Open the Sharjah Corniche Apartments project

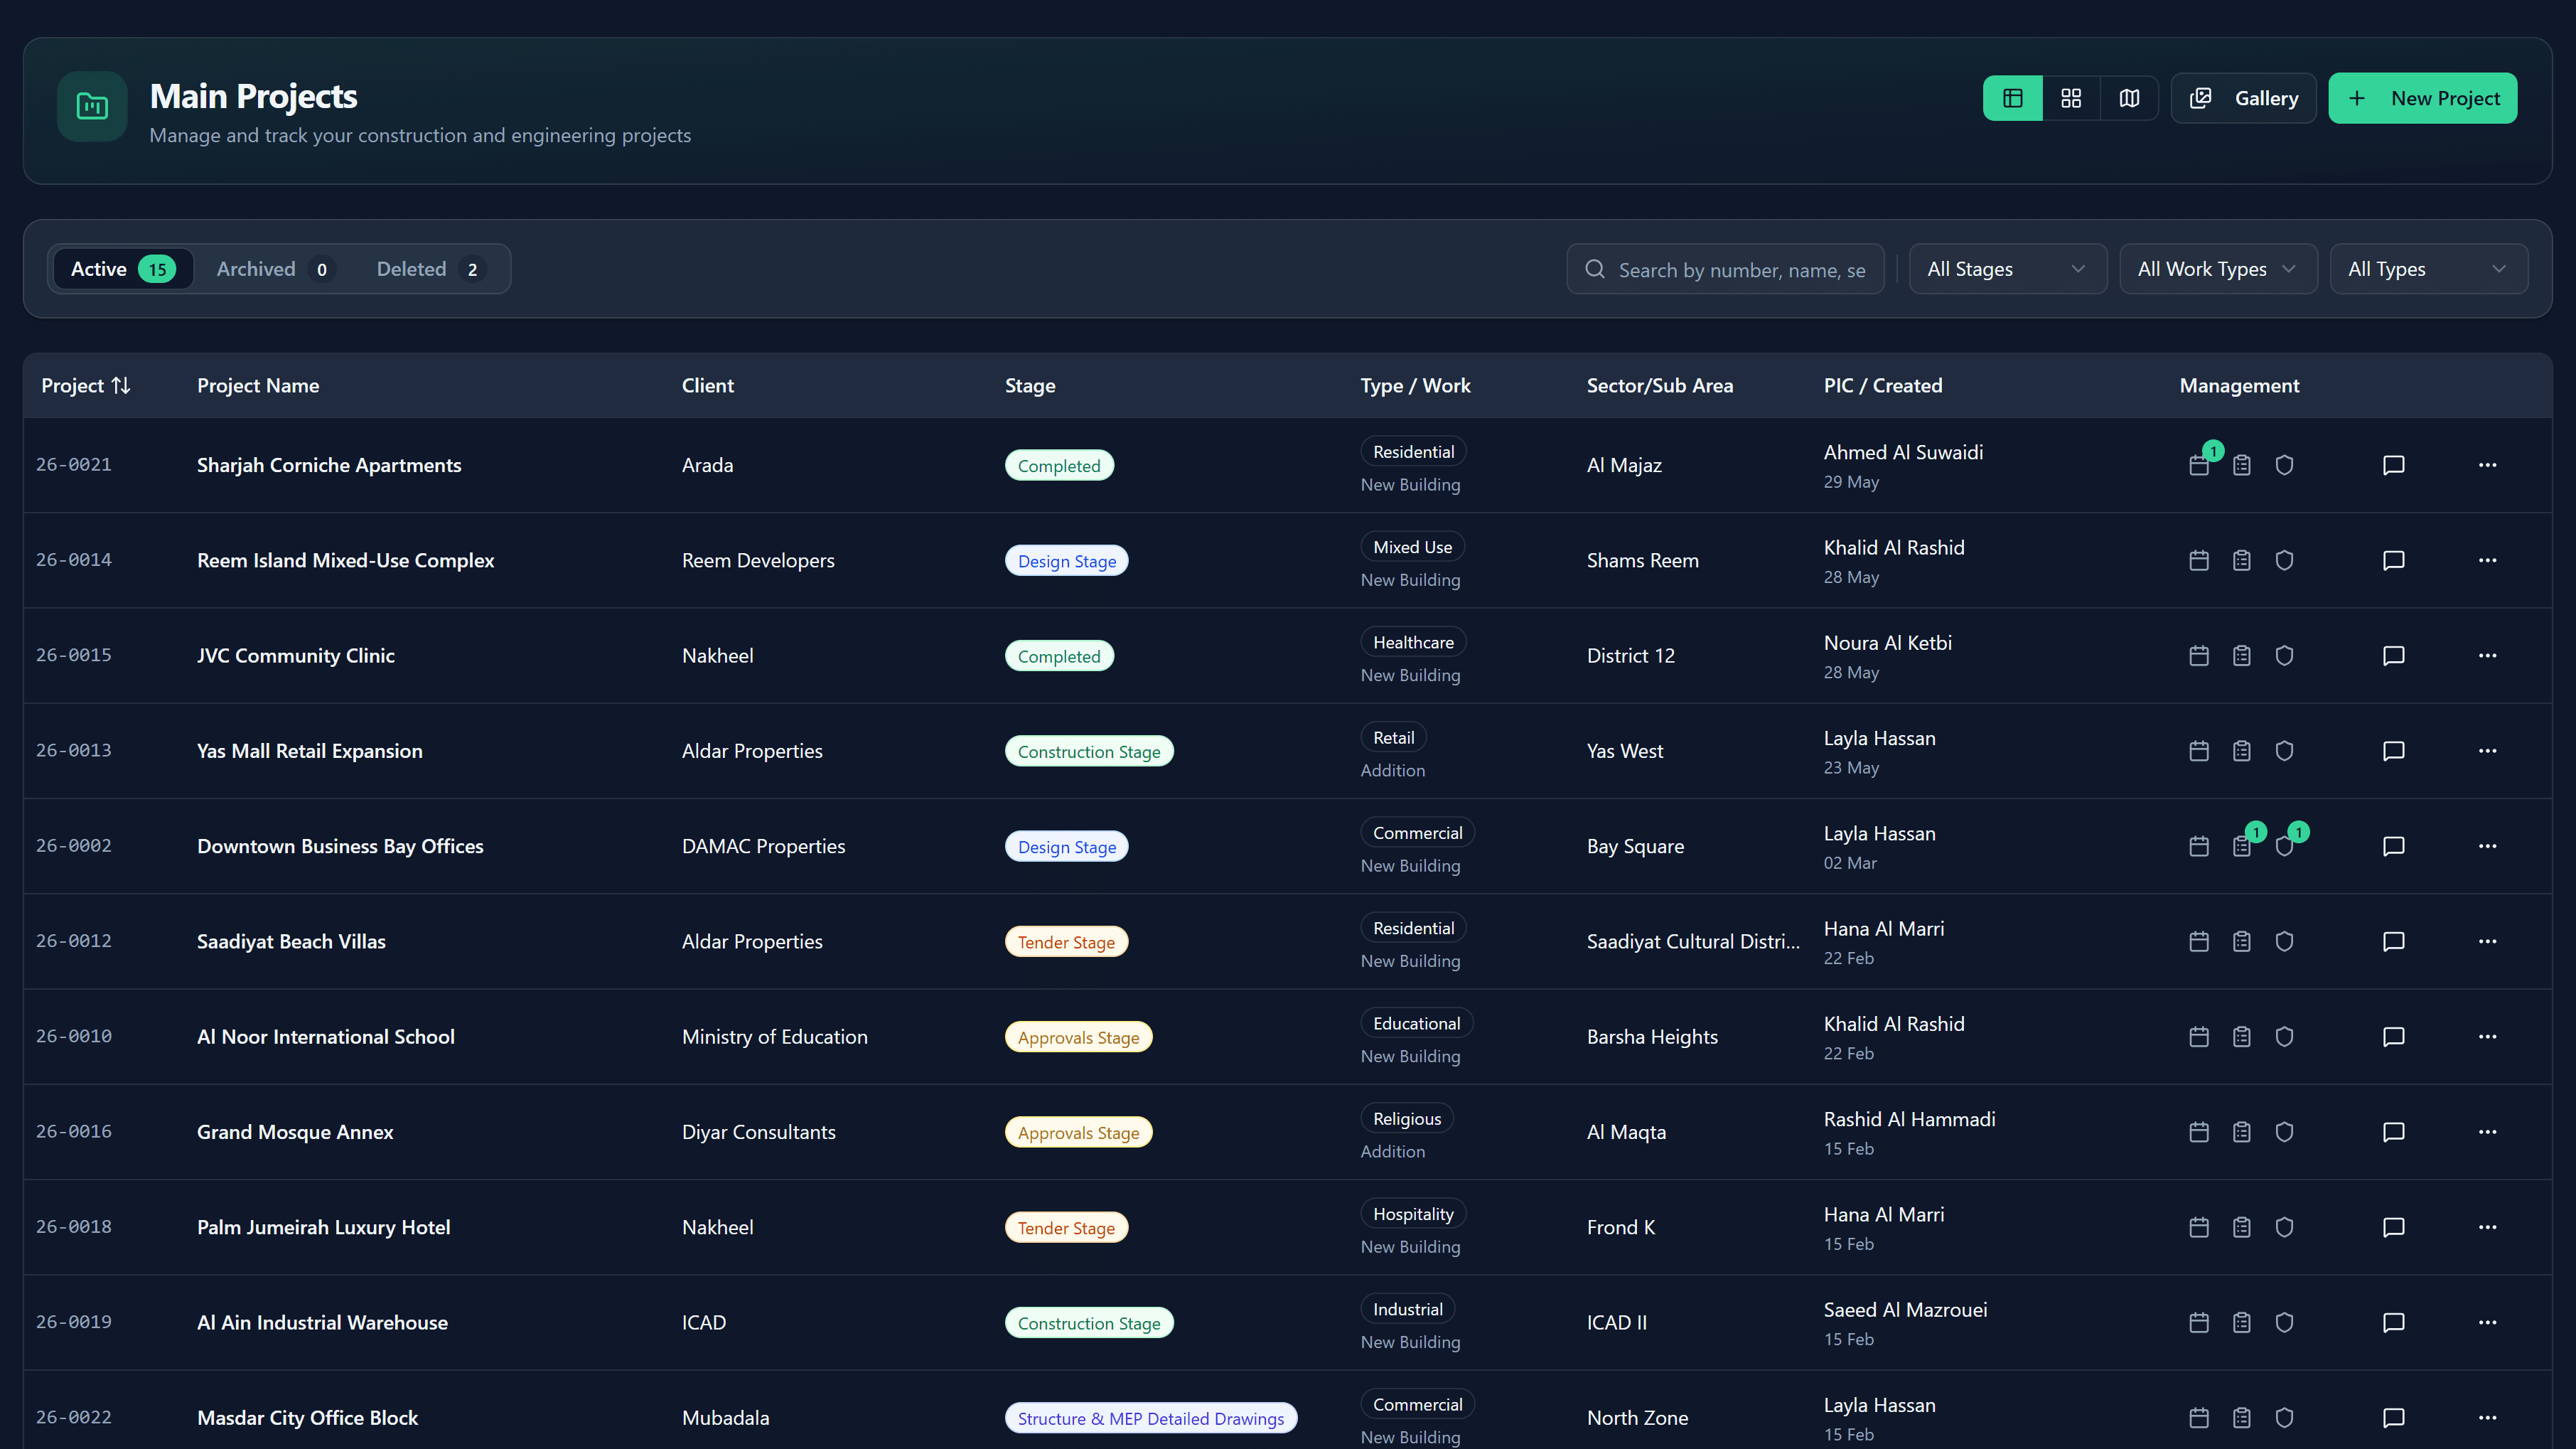(x=329, y=465)
